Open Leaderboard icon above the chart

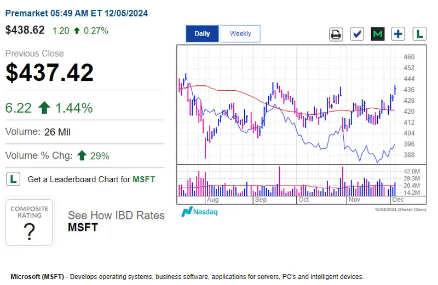pos(419,34)
